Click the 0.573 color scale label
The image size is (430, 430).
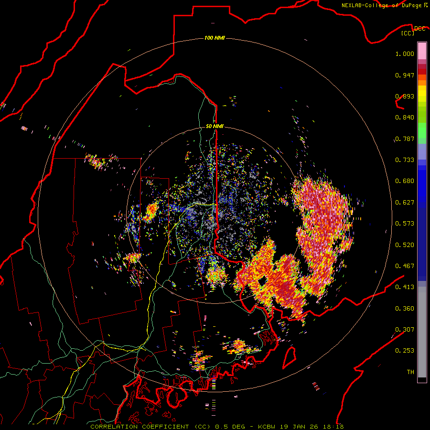click(405, 224)
